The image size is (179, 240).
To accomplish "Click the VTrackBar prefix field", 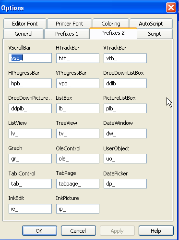I will (x=125, y=58).
